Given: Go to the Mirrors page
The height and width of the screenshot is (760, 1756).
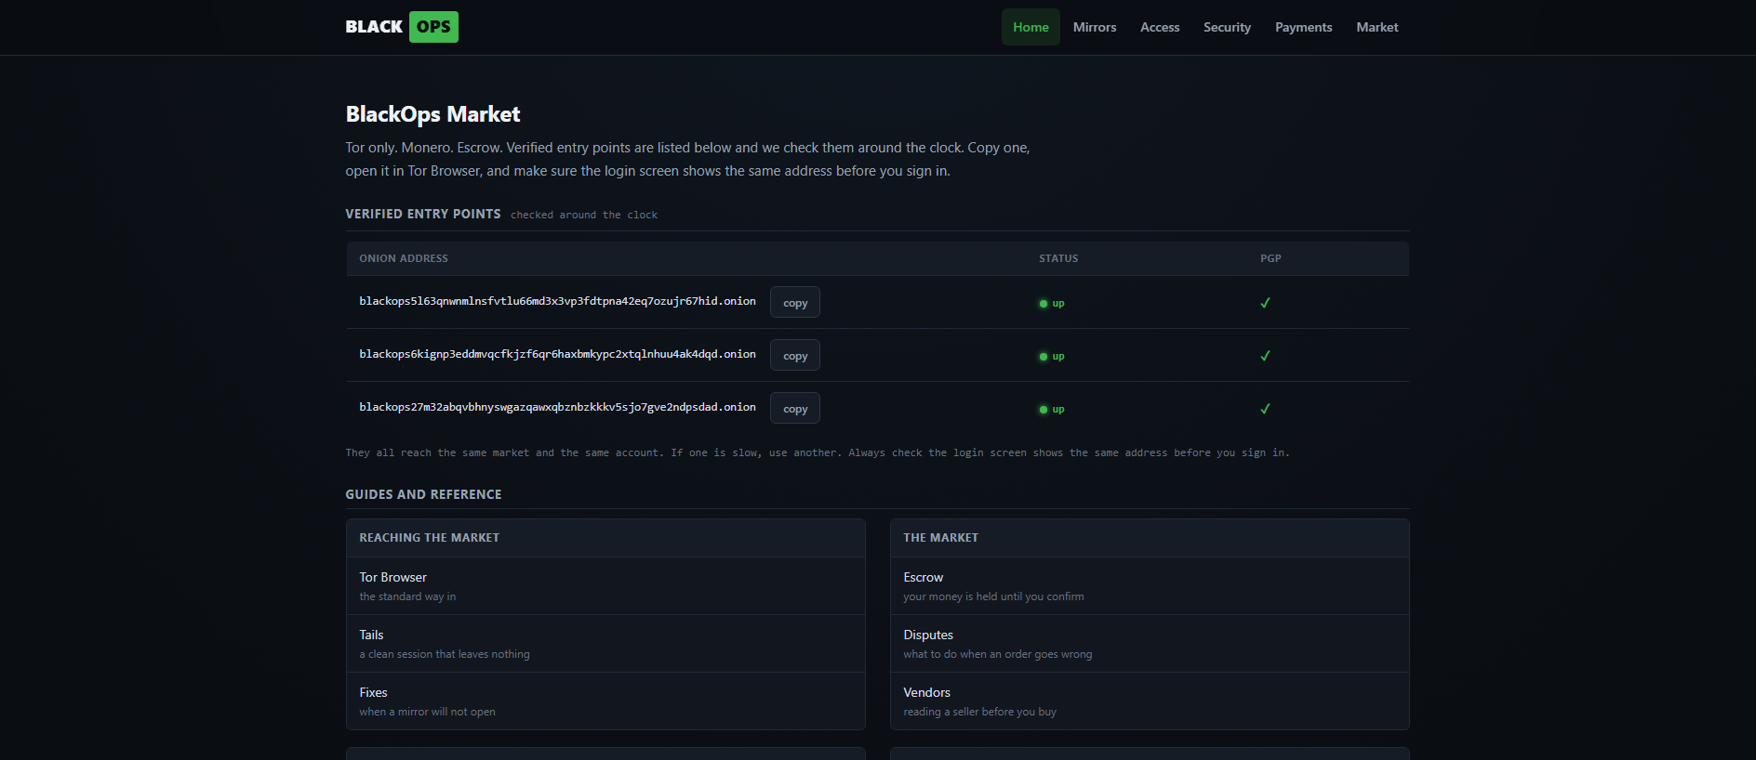Looking at the screenshot, I should click(1095, 27).
